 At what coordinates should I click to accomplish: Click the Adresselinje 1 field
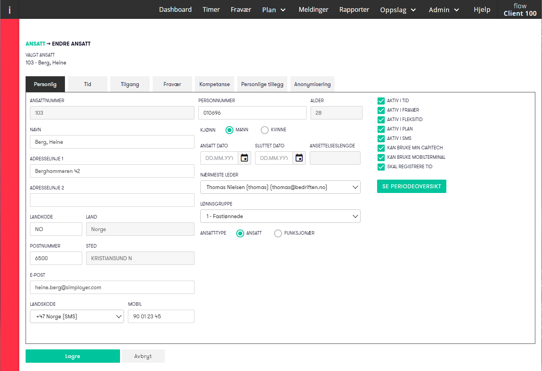click(x=112, y=171)
